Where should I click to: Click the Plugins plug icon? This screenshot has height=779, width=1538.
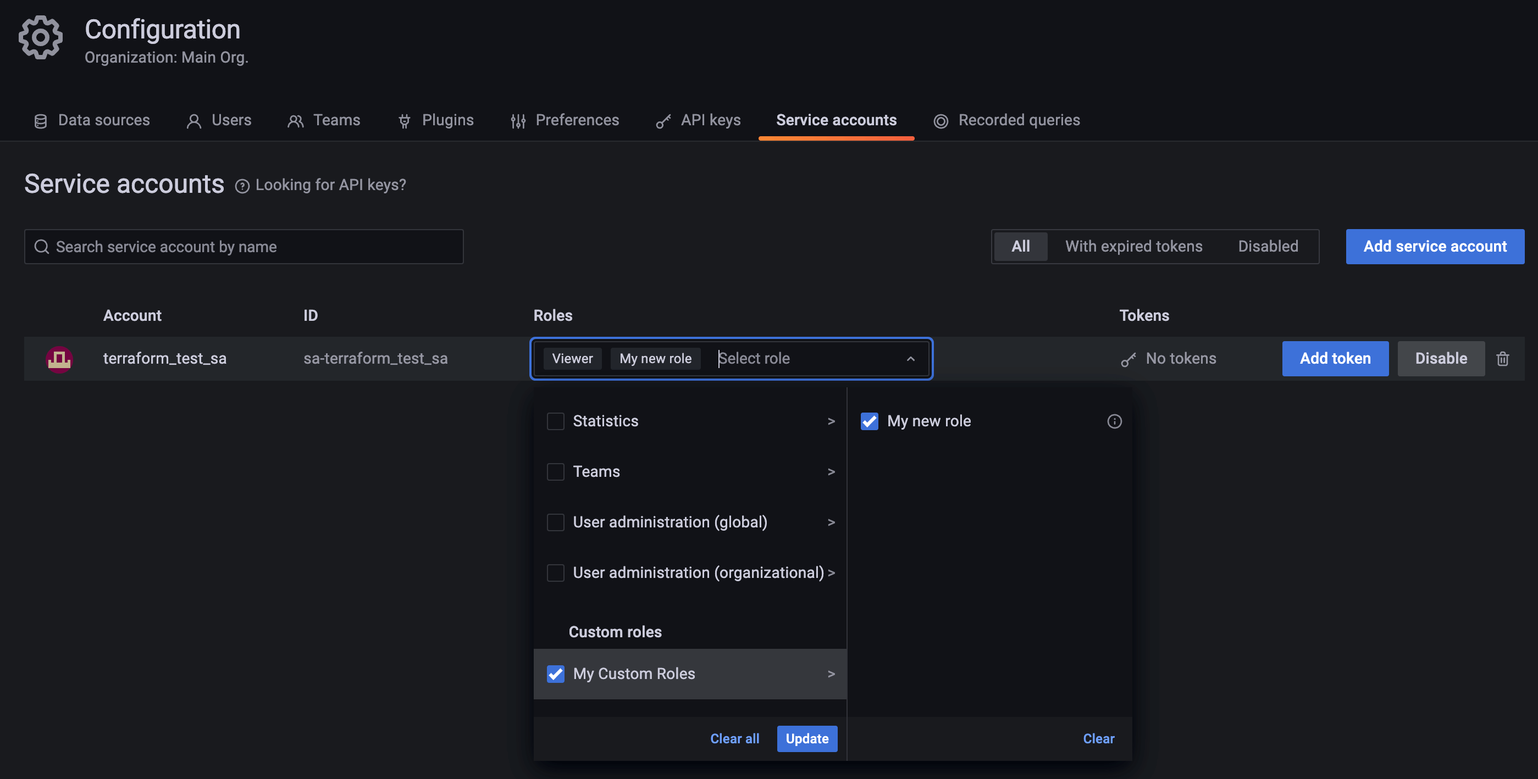click(x=405, y=120)
